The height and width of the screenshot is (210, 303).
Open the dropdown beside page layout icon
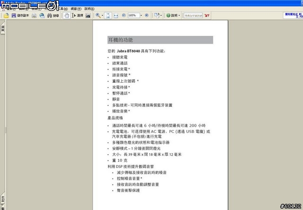pyautogui.click(x=161, y=16)
